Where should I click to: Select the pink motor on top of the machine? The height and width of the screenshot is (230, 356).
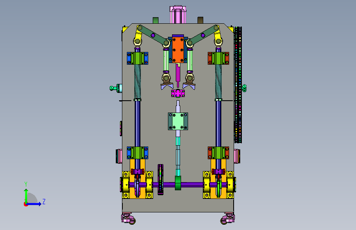click(x=178, y=15)
